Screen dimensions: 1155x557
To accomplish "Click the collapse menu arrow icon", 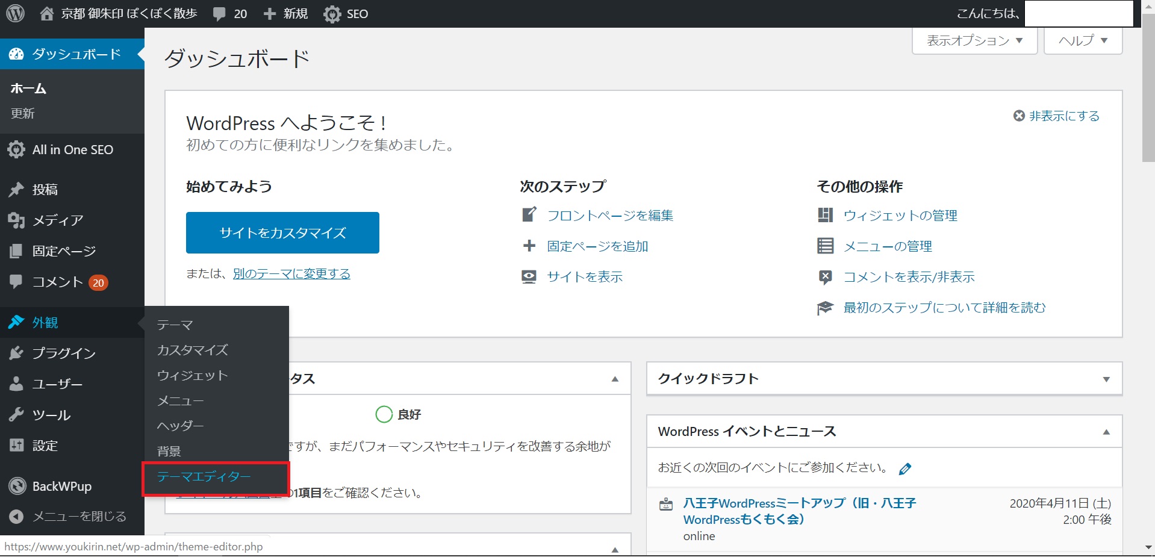I will point(17,517).
